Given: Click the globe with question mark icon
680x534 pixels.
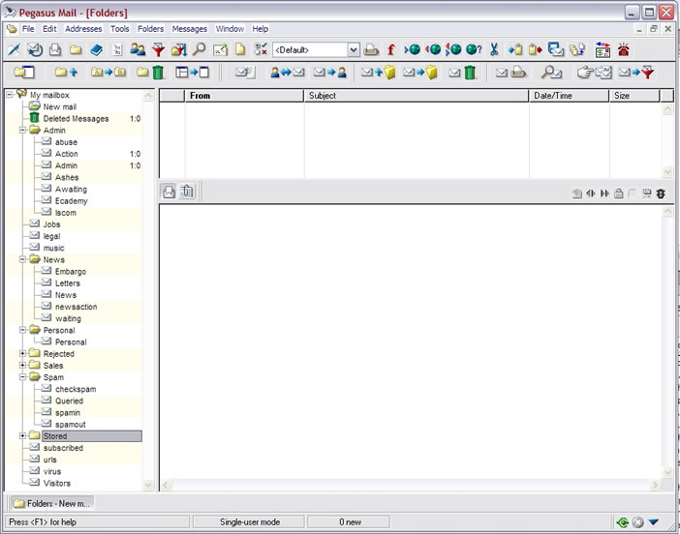Looking at the screenshot, I should point(474,49).
